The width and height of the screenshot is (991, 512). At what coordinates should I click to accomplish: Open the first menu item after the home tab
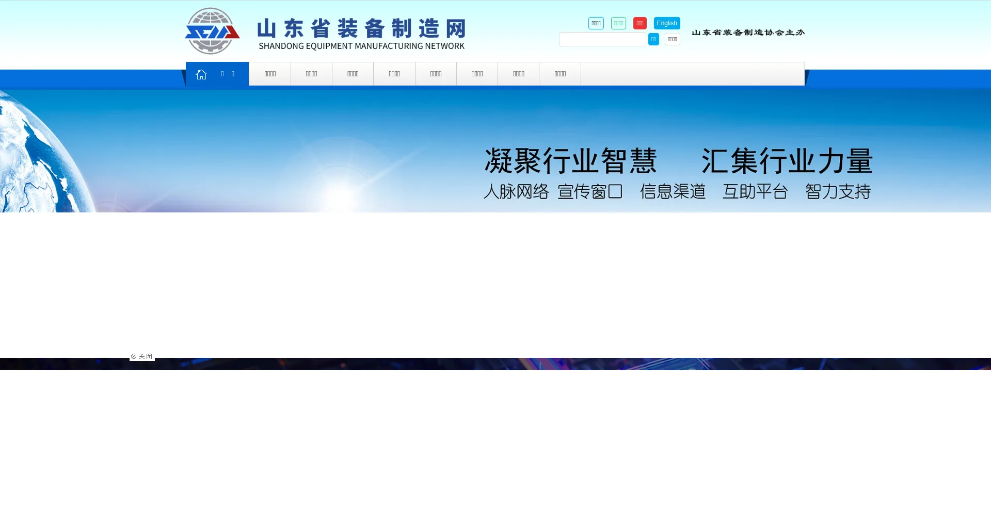click(x=270, y=74)
